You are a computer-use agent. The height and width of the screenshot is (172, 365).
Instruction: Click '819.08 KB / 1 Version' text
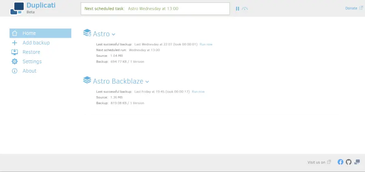pyautogui.click(x=127, y=103)
